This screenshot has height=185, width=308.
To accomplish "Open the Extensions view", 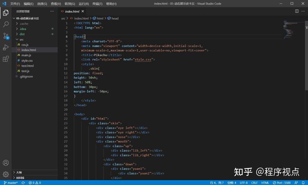I will tap(6, 59).
